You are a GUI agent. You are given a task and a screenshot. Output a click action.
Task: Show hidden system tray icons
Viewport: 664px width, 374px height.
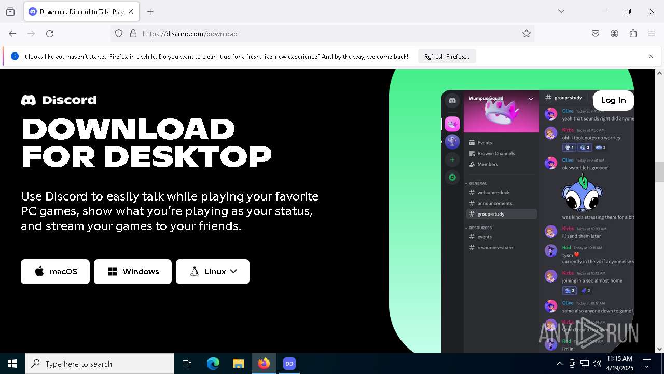click(559, 364)
